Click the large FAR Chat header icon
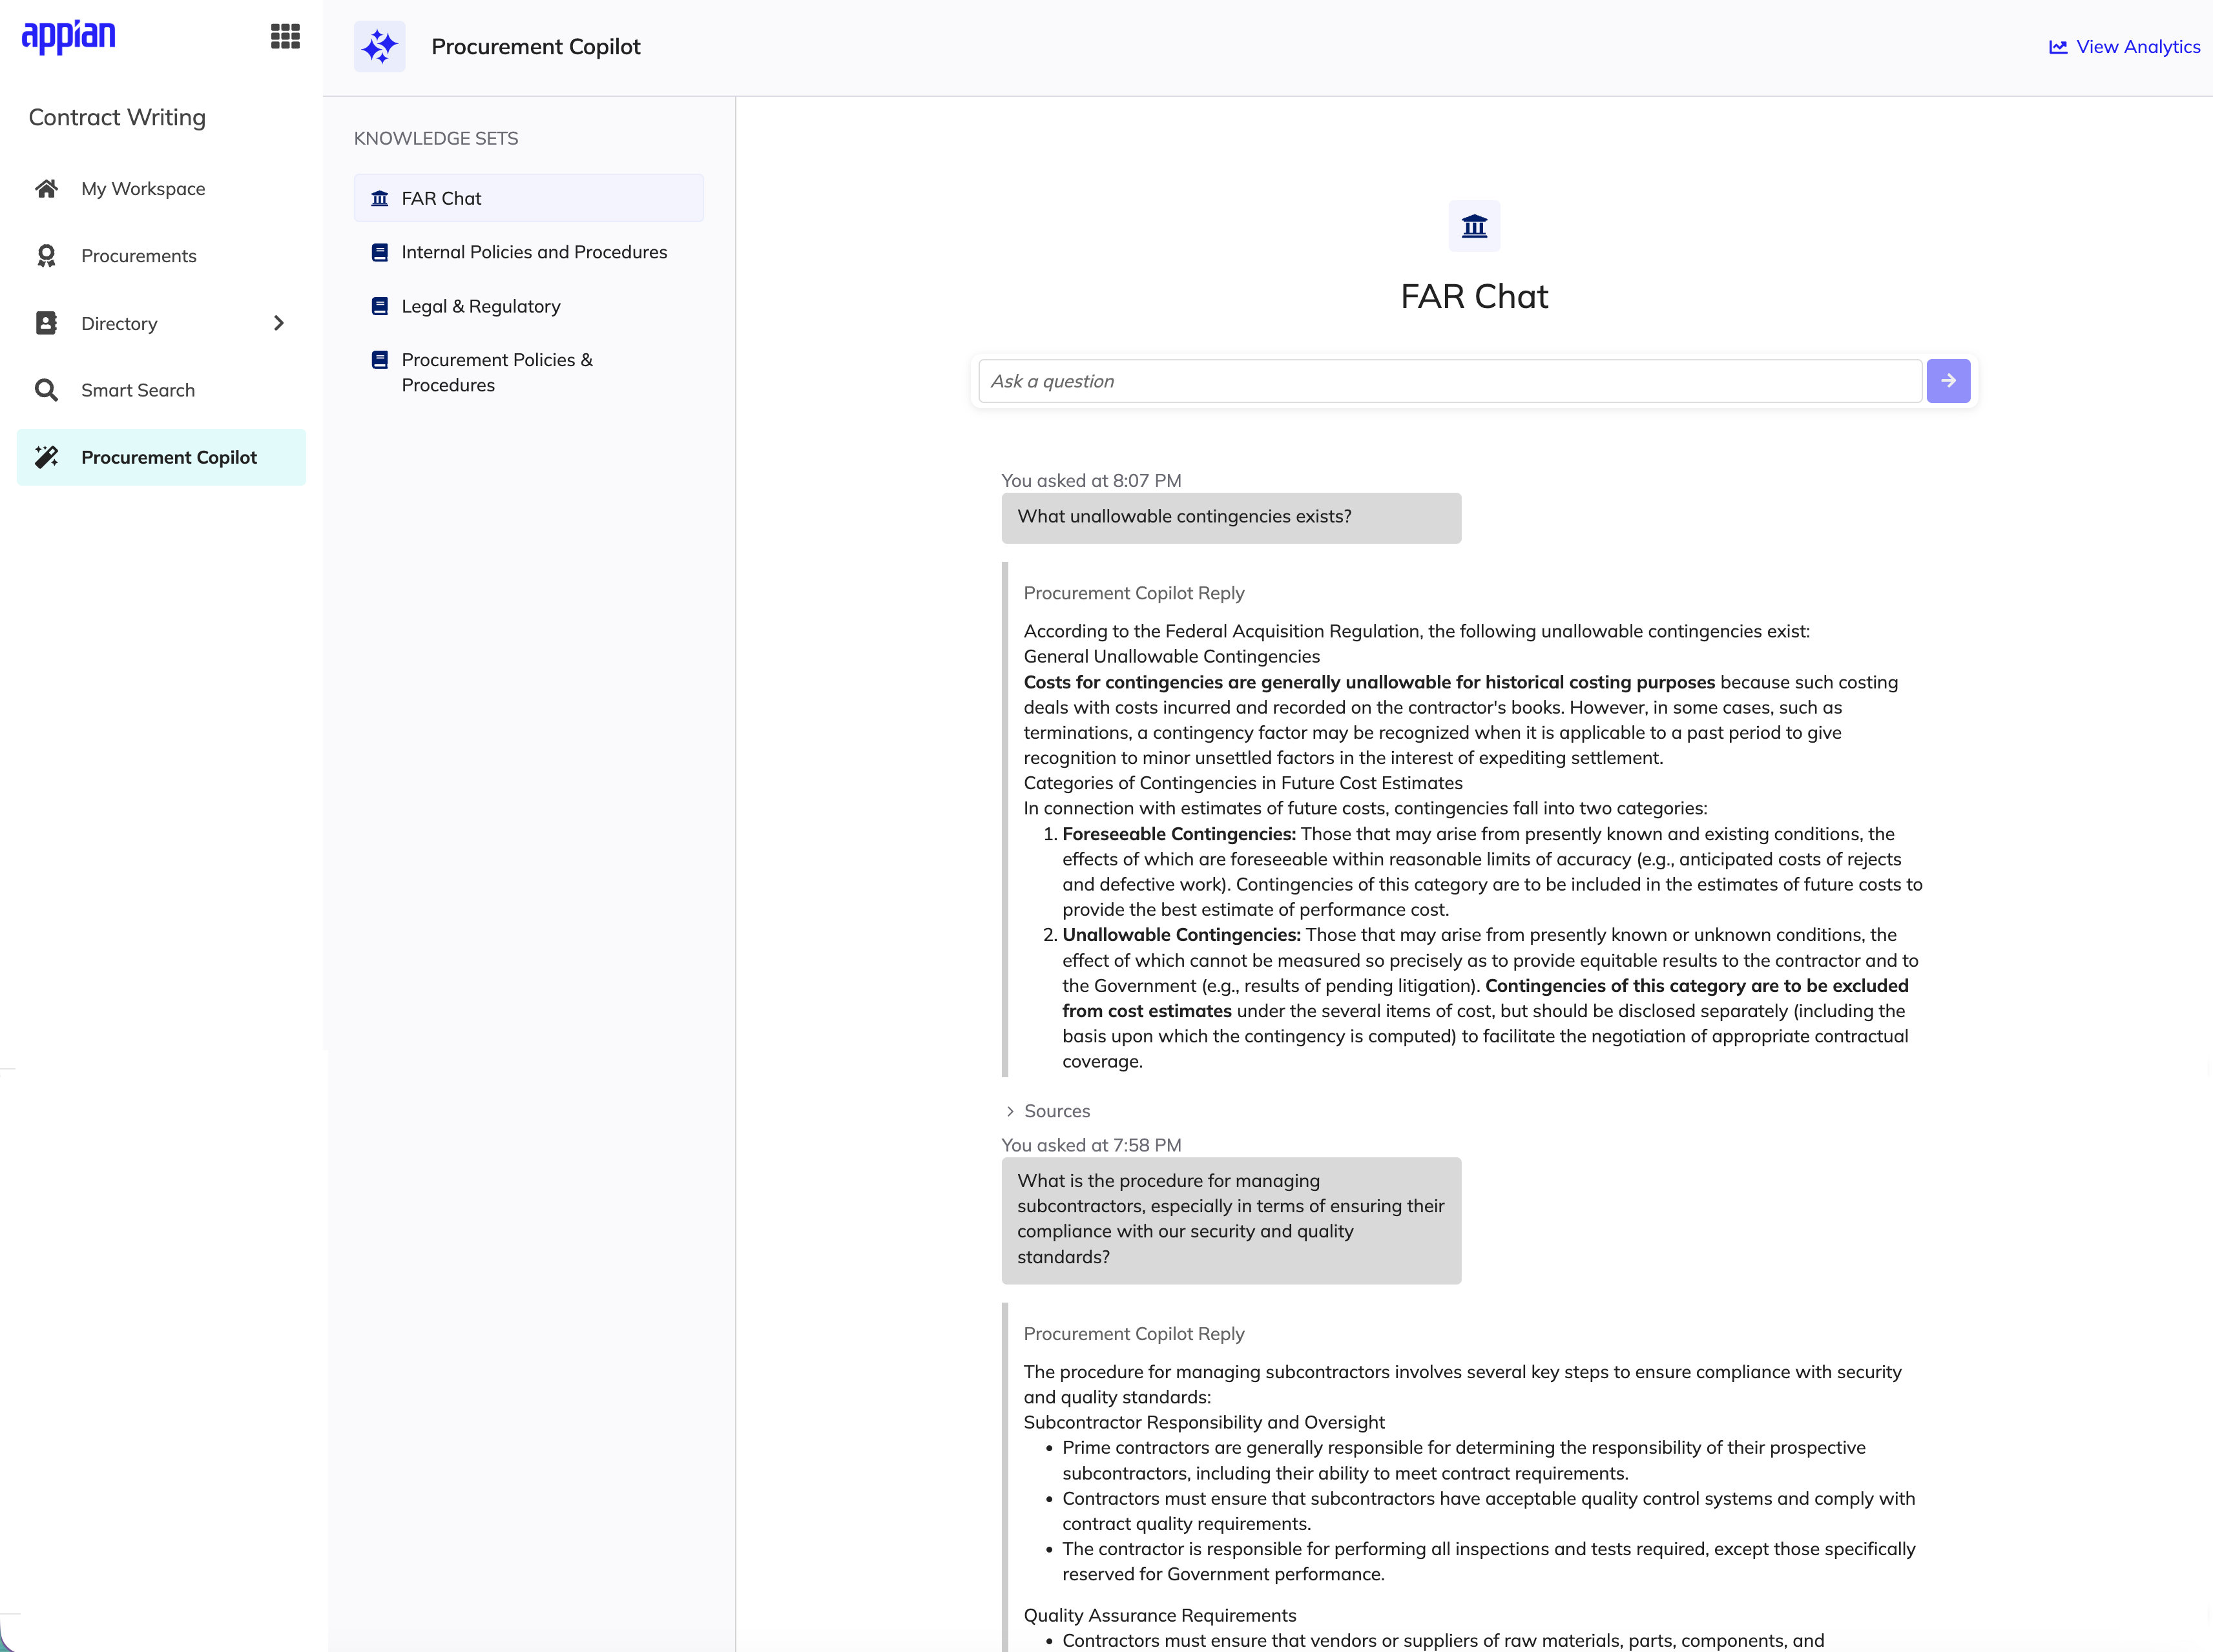 [1474, 226]
